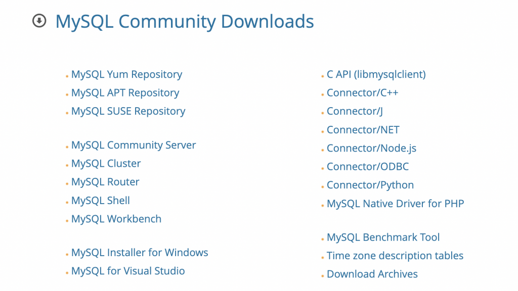Image resolution: width=518 pixels, height=291 pixels.
Task: Choose MySQL Workbench from the list
Action: click(x=116, y=219)
